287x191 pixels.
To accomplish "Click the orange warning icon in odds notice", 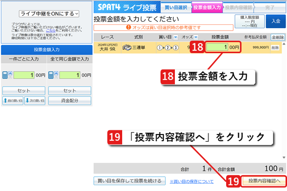I will [x=128, y=27].
